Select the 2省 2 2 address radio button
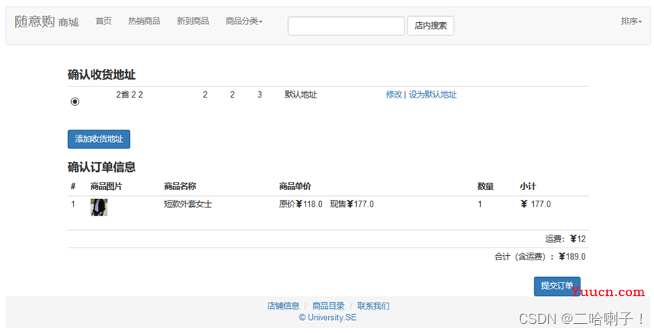This screenshot has width=654, height=333. pyautogui.click(x=75, y=101)
